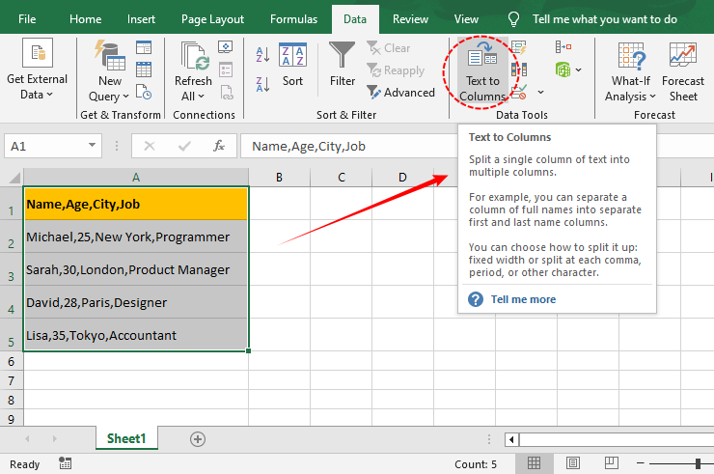Click the connection Properties icon

(226, 70)
